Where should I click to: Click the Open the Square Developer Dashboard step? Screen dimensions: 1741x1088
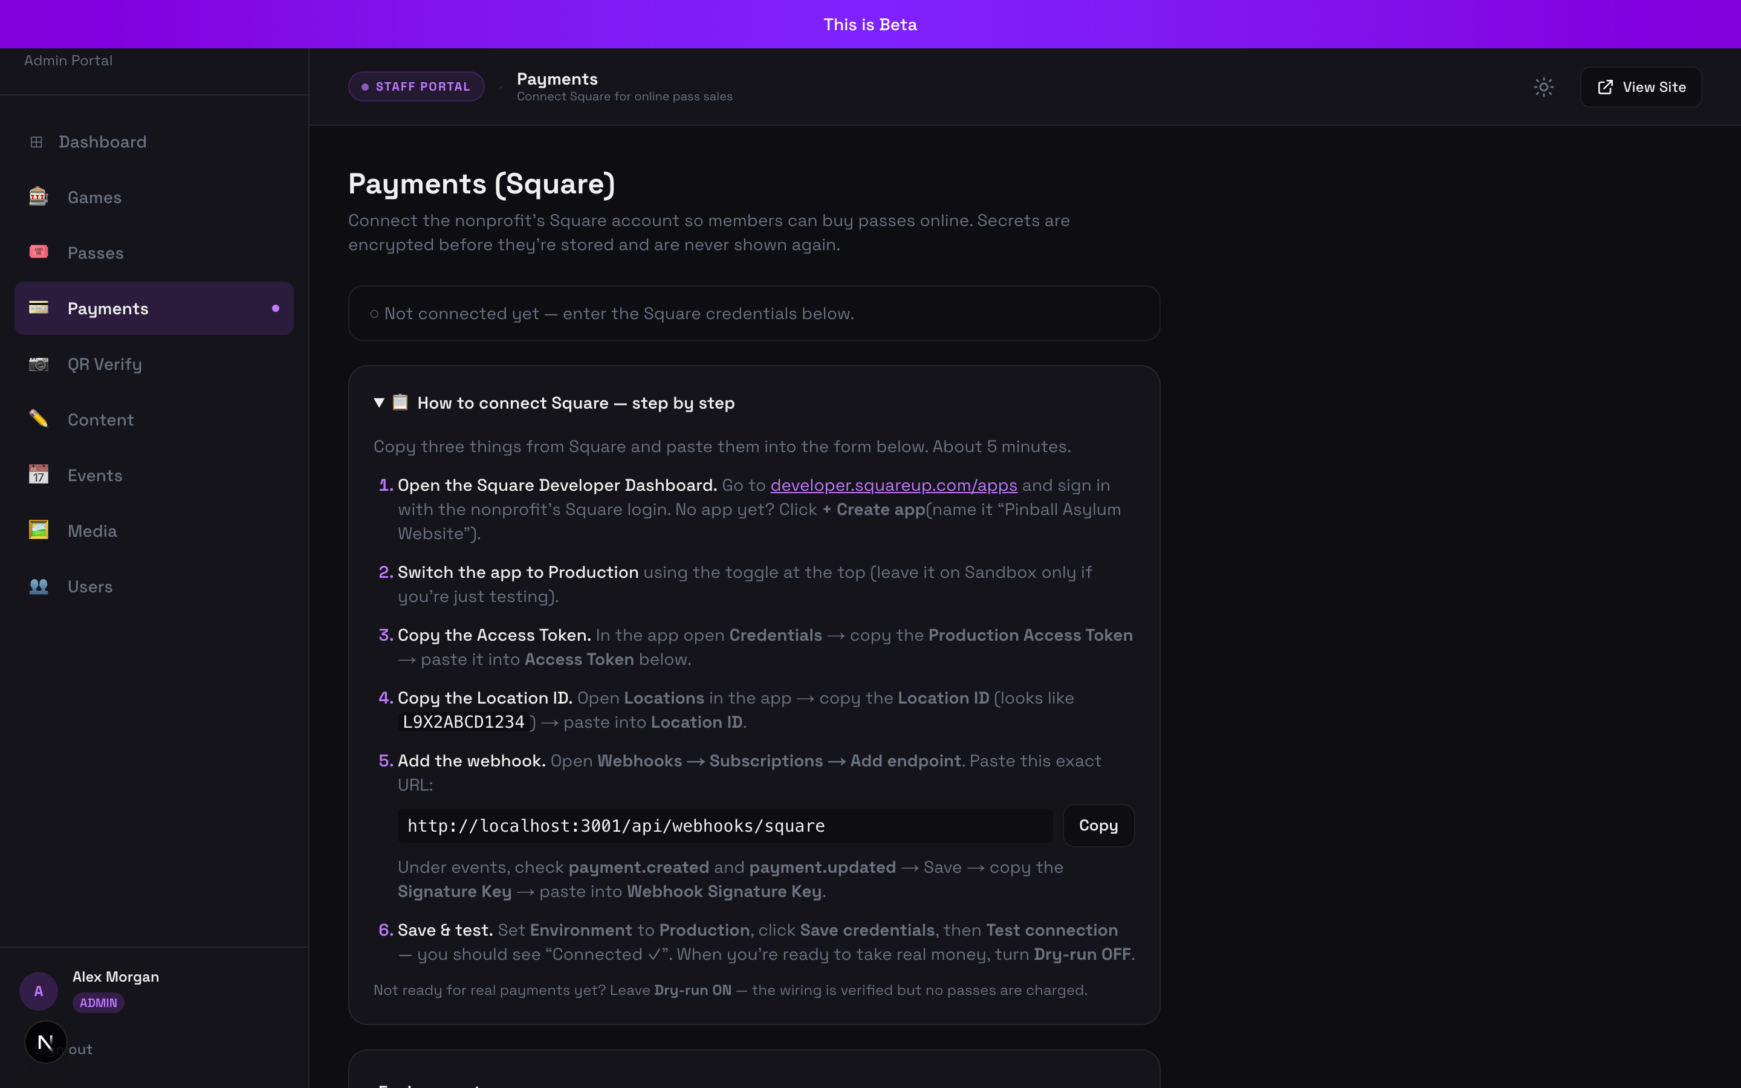[557, 485]
